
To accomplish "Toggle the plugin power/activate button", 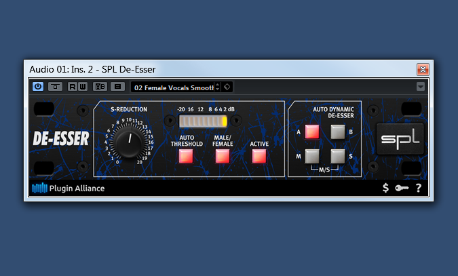I will (38, 87).
